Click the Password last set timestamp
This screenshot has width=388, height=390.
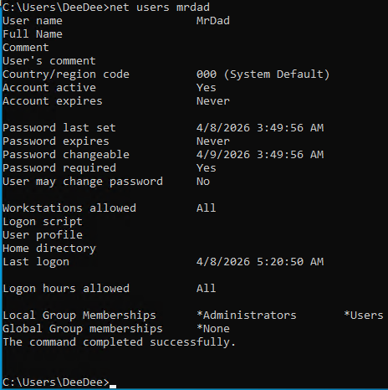point(260,128)
